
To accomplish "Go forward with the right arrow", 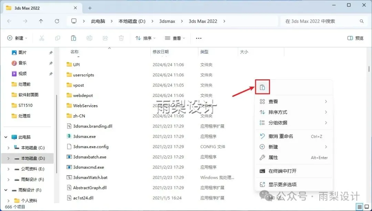I will point(25,21).
